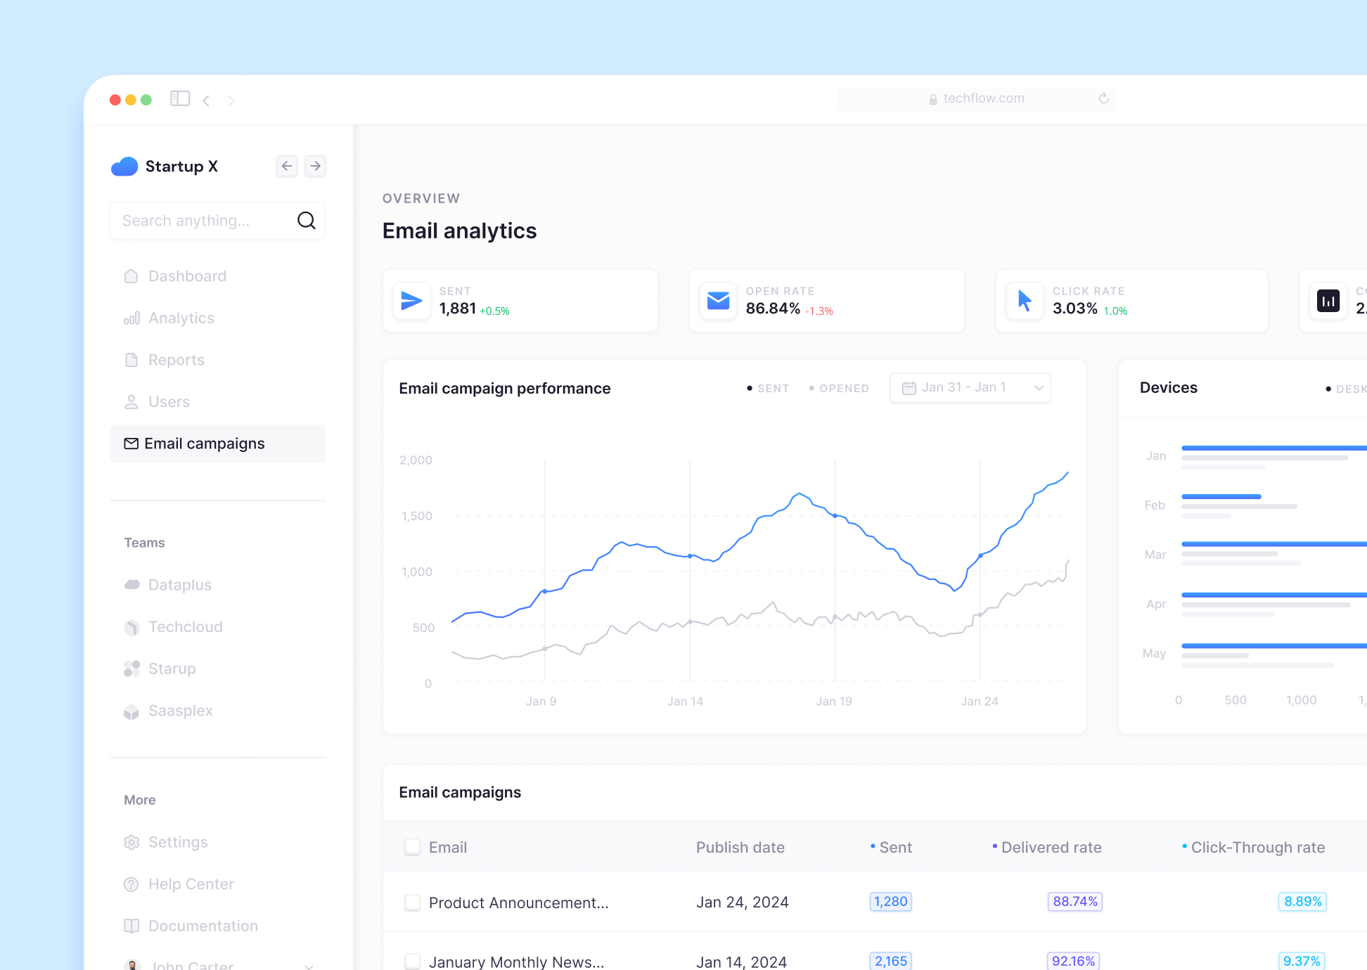Sort by the Click-Through rate column header
Viewport: 1367px width, 970px height.
click(x=1253, y=848)
